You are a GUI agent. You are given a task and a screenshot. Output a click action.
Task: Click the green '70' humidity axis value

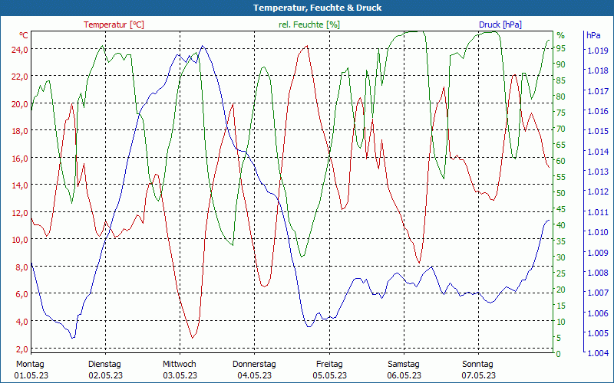pos(561,129)
